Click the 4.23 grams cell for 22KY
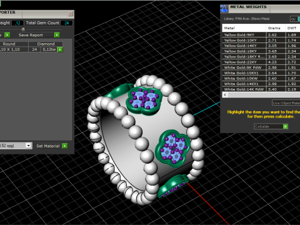300x225 pixels. pyautogui.click(x=276, y=62)
